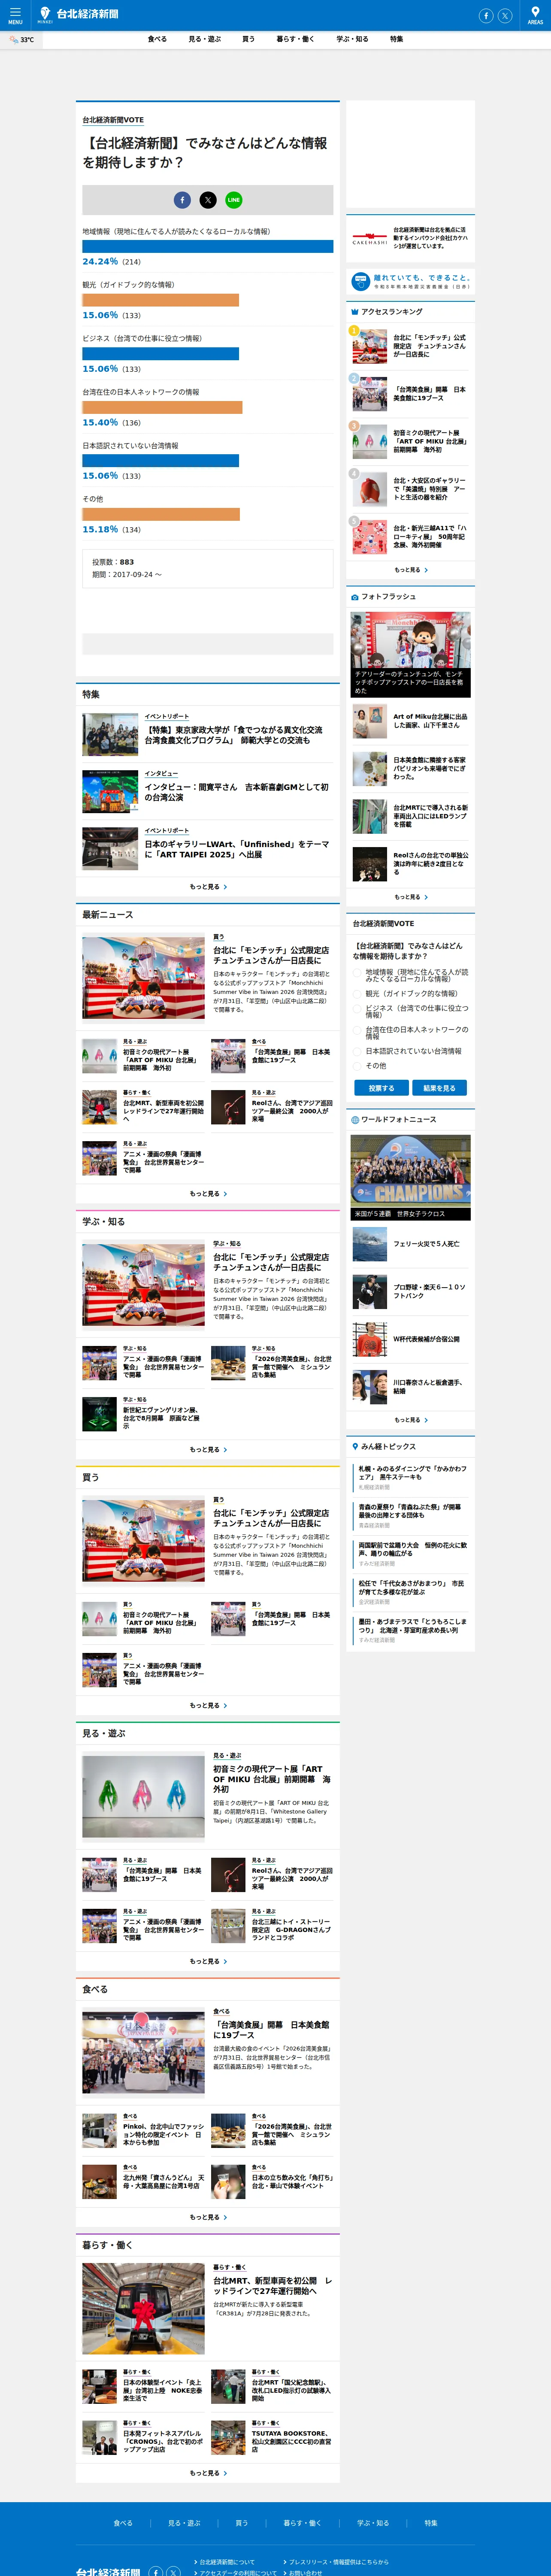Select the 日本語訳されていない台湾情報 vote option

[x=357, y=1052]
